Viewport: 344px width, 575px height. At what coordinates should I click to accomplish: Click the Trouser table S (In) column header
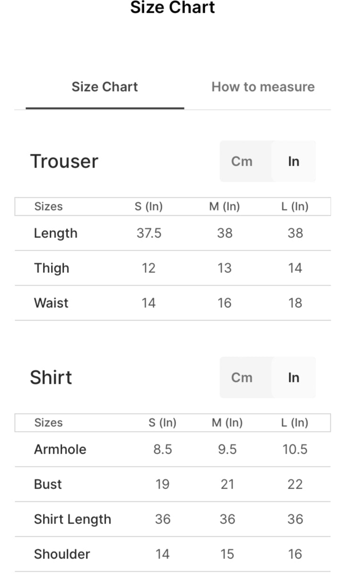point(149,206)
